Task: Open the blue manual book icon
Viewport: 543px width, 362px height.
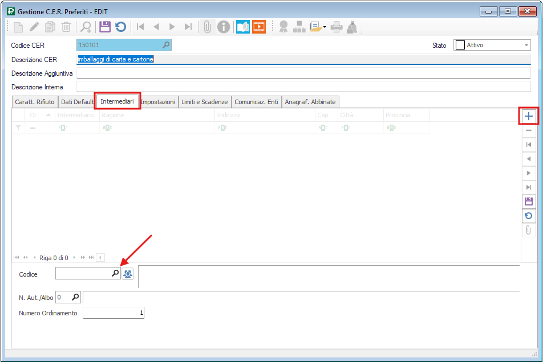Action: click(x=243, y=27)
